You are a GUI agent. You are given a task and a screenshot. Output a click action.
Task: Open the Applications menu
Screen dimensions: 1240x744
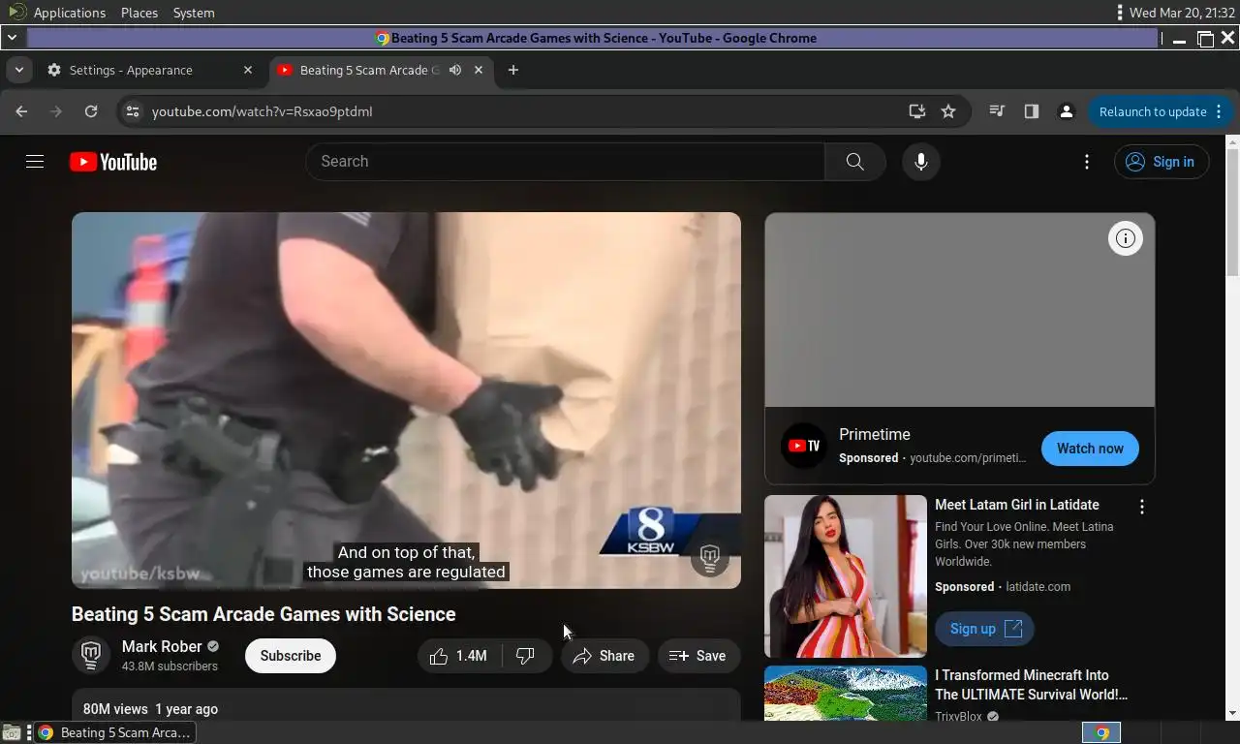pos(69,13)
